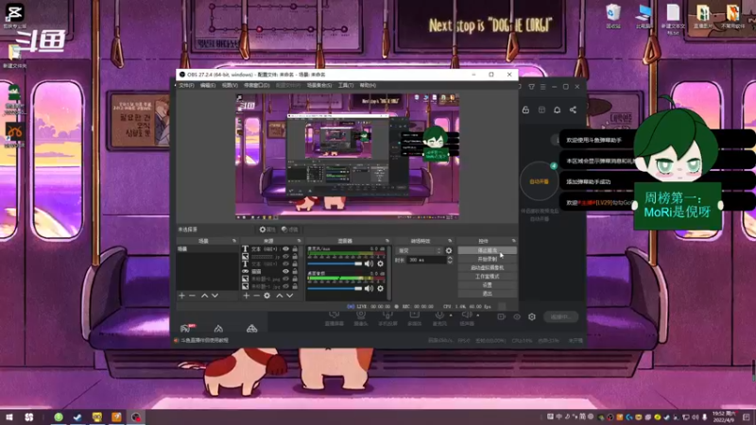Screen dimensions: 756x425
Task: Adjust transition duration with the stepper arrows
Action: (450, 260)
